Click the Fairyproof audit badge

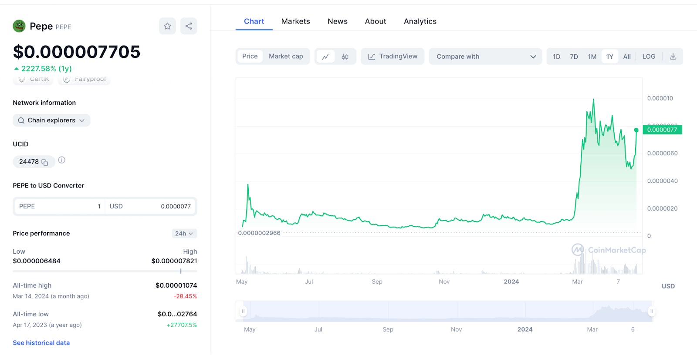[x=84, y=79]
